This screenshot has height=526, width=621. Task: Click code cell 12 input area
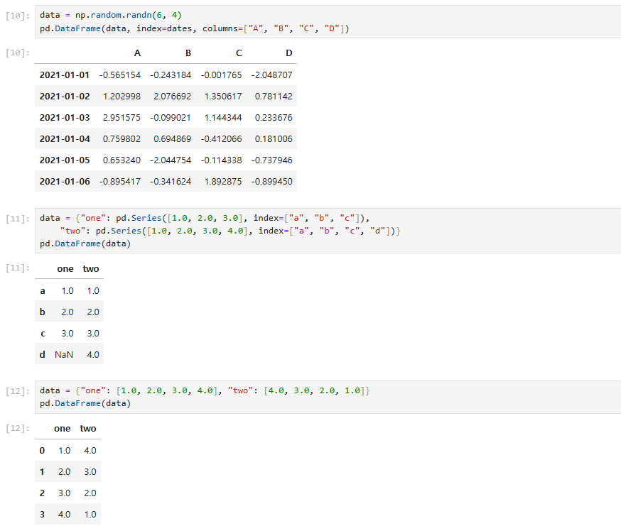point(328,397)
